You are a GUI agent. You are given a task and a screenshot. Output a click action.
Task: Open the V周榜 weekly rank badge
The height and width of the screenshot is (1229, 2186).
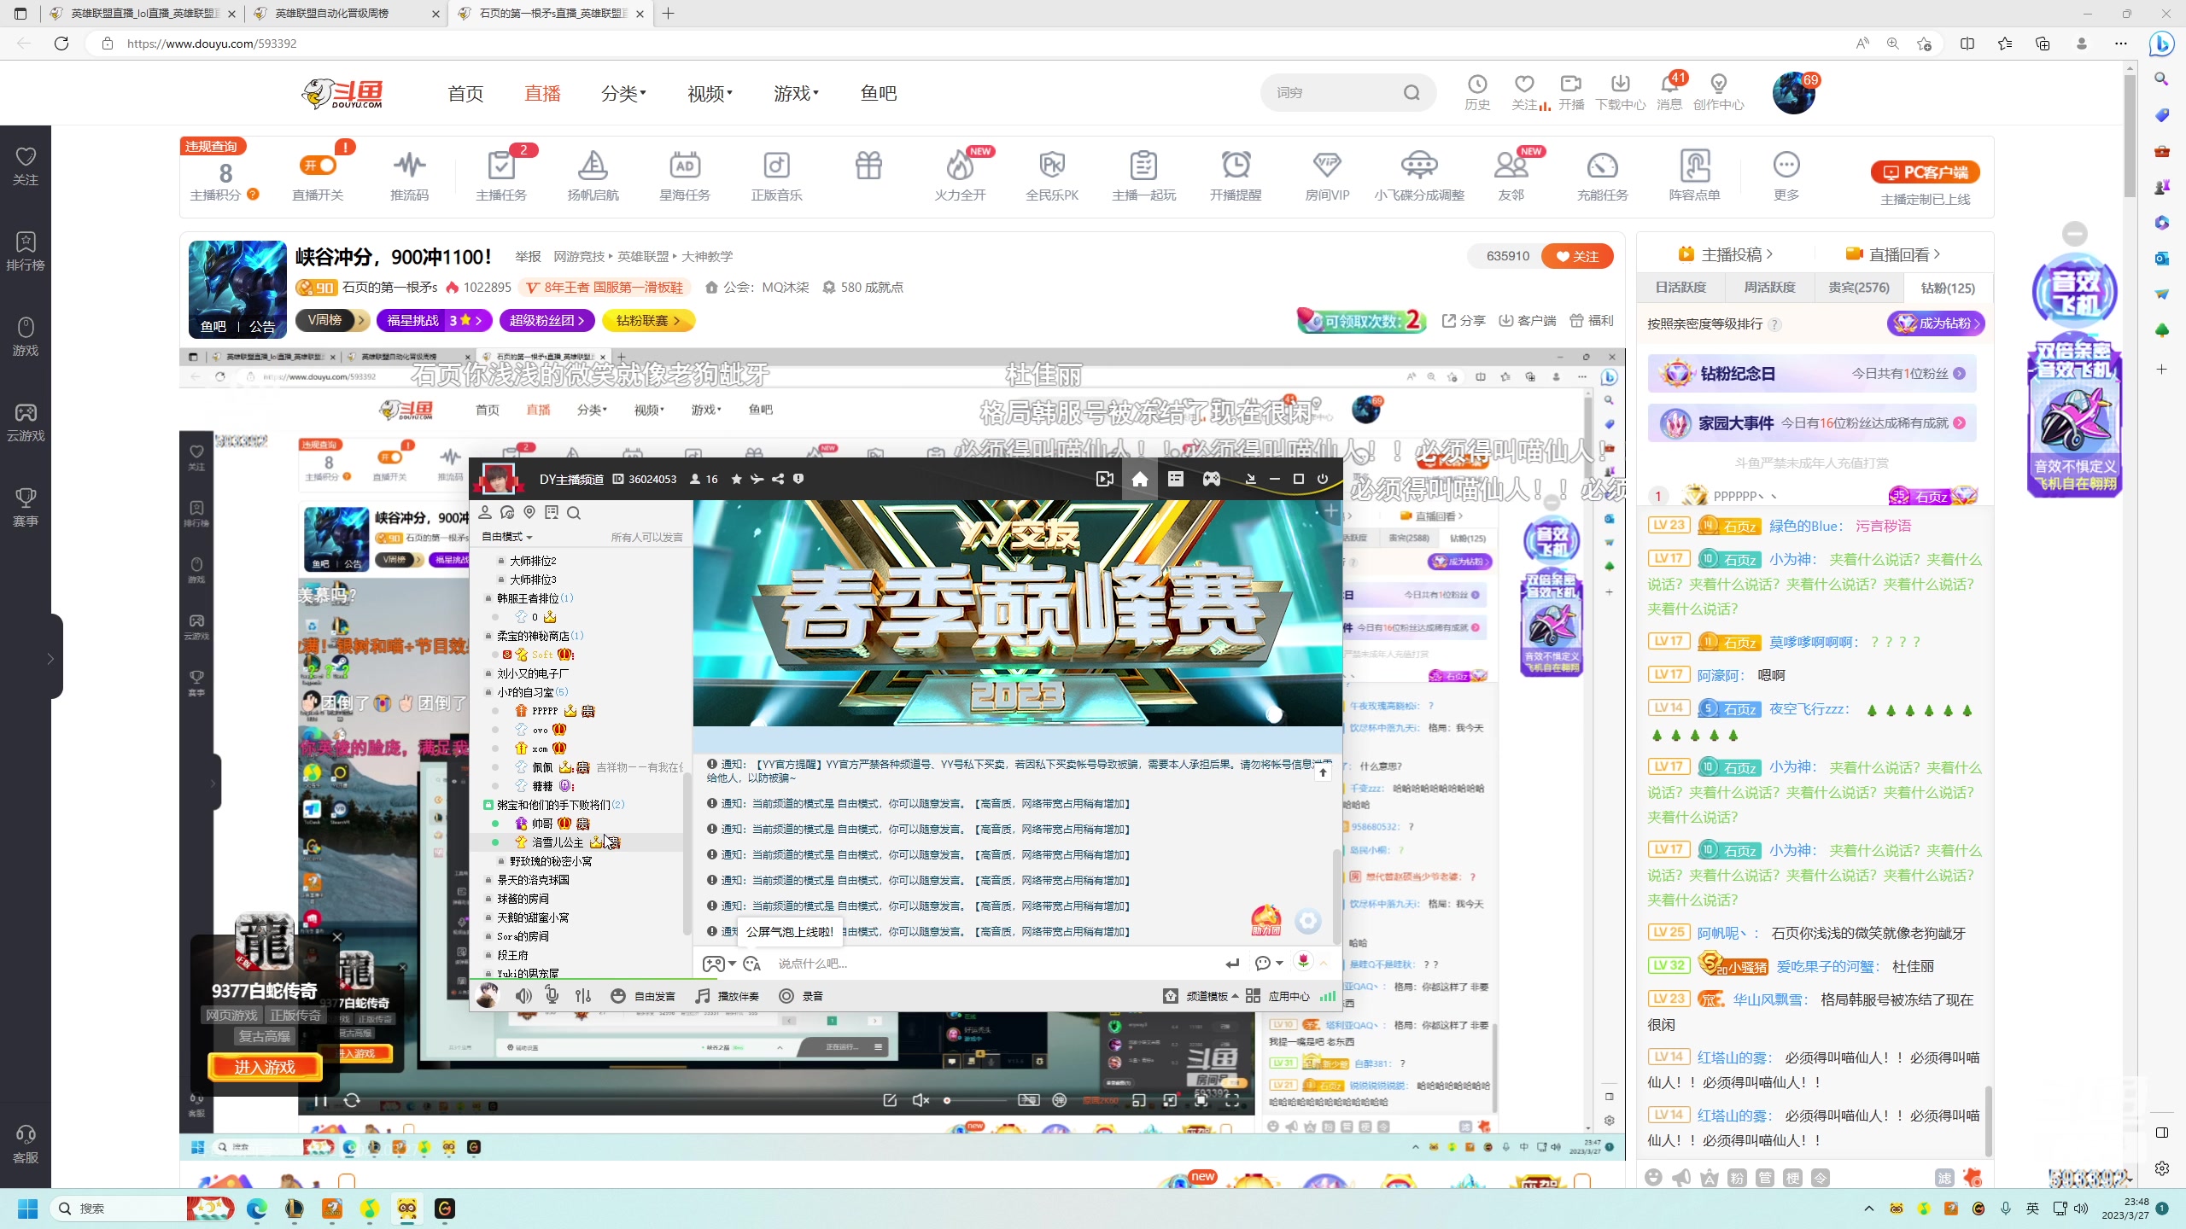tap(332, 320)
